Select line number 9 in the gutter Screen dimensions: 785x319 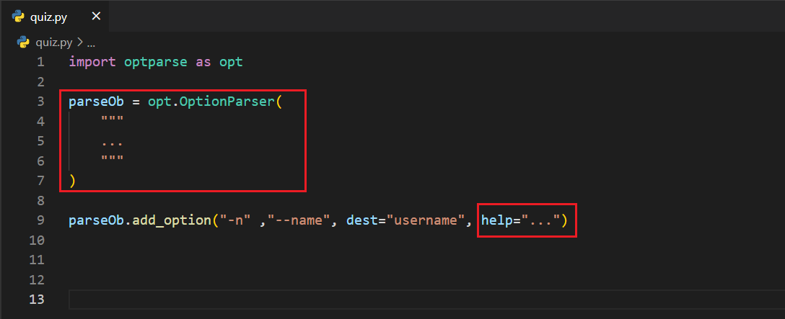(40, 220)
